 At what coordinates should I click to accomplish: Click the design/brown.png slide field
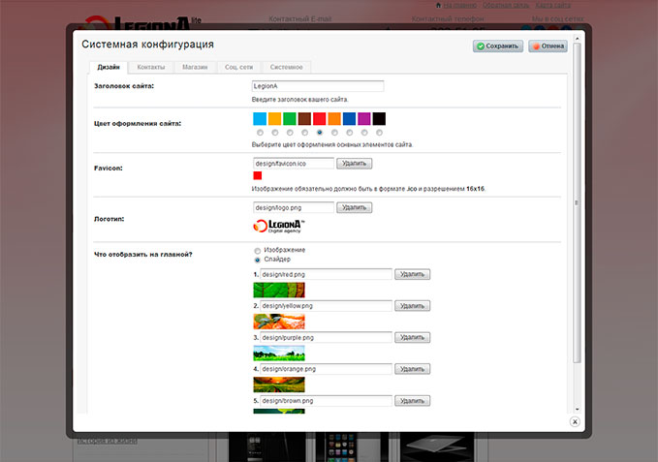tap(326, 401)
